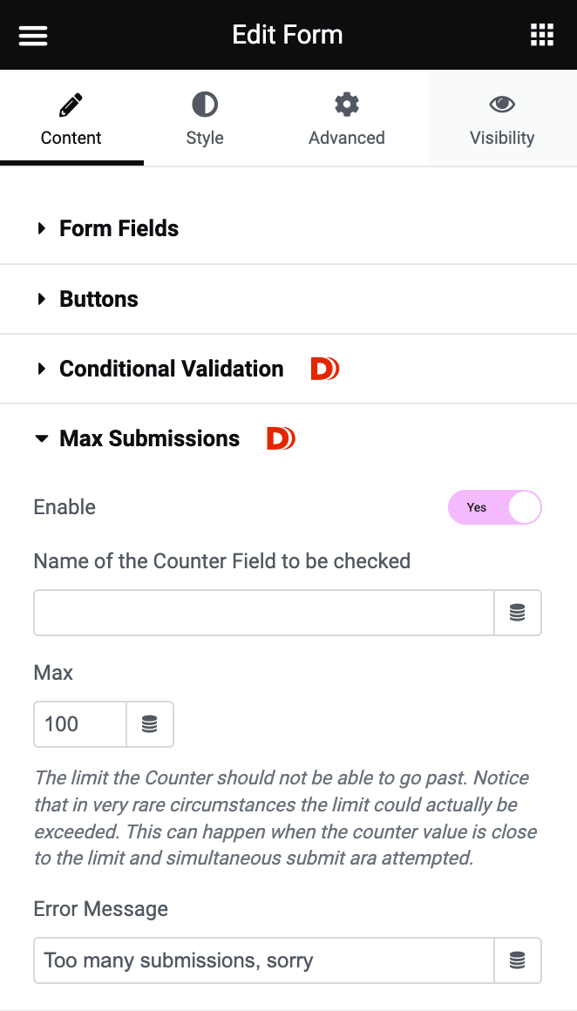The height and width of the screenshot is (1011, 577).
Task: Click the pencil icon on the Content tab
Action: (71, 103)
